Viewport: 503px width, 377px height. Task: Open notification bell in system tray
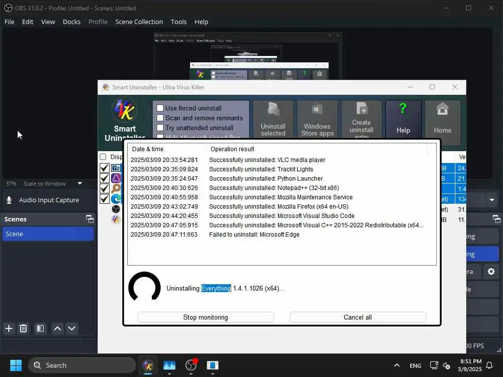pyautogui.click(x=489, y=365)
